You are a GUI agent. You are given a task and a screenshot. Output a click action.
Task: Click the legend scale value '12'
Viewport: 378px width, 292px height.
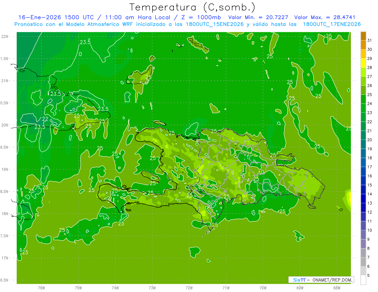click(370, 212)
